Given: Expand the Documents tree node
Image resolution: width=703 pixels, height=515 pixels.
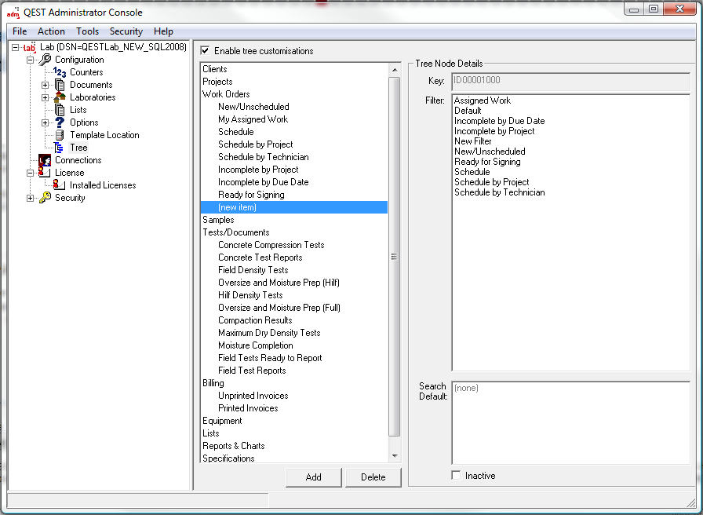Looking at the screenshot, I should tap(45, 85).
